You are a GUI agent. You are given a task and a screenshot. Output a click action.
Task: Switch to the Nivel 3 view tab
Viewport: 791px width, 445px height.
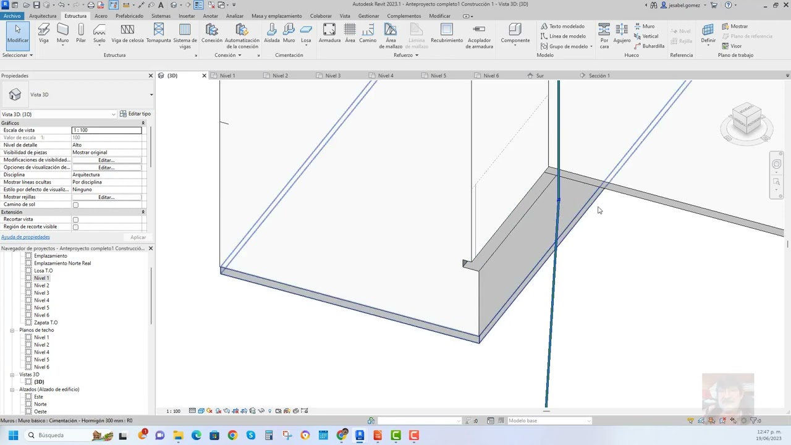[333, 75]
